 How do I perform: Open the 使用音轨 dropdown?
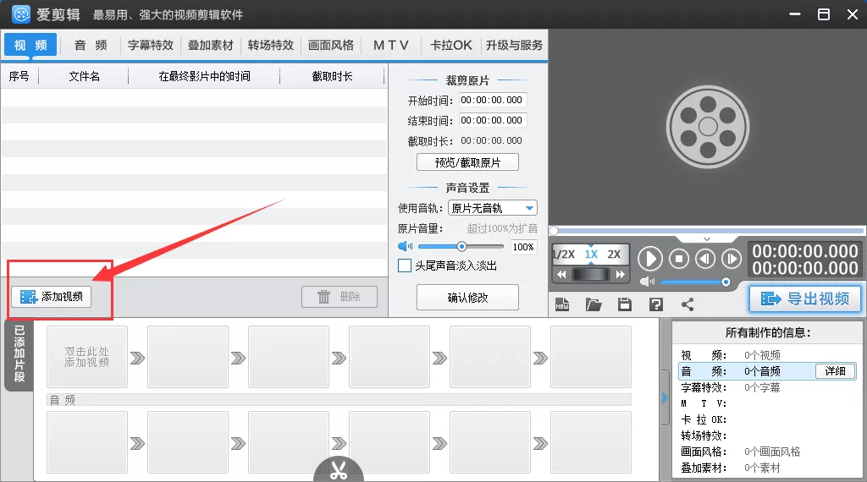point(493,207)
